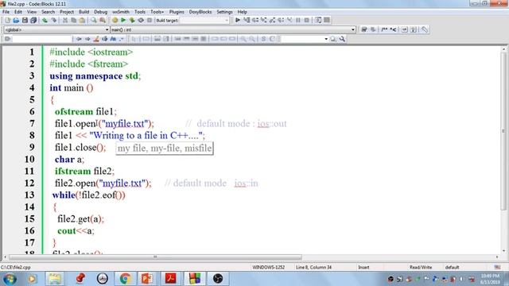Open the Help menu
This screenshot has width=509, height=286.
point(242,12)
